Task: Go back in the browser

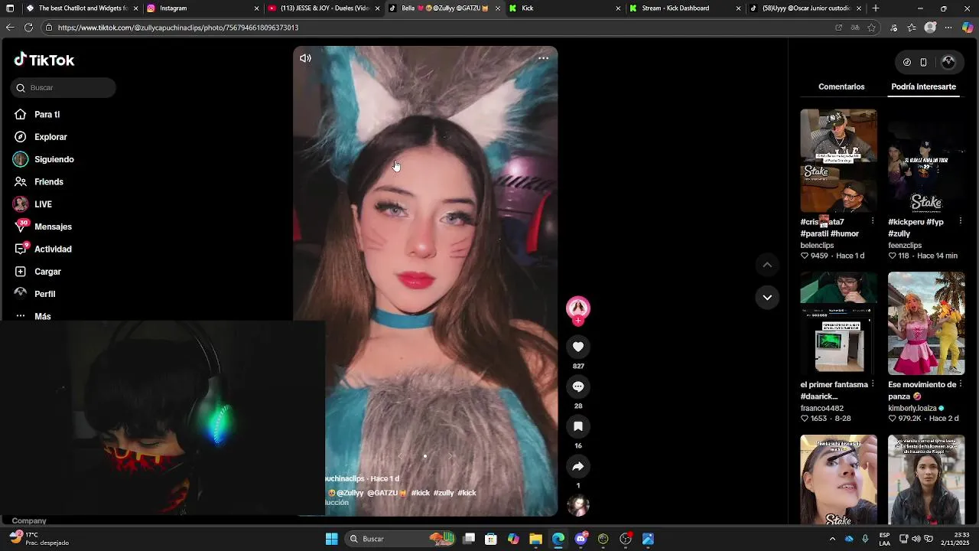Action: (10, 28)
